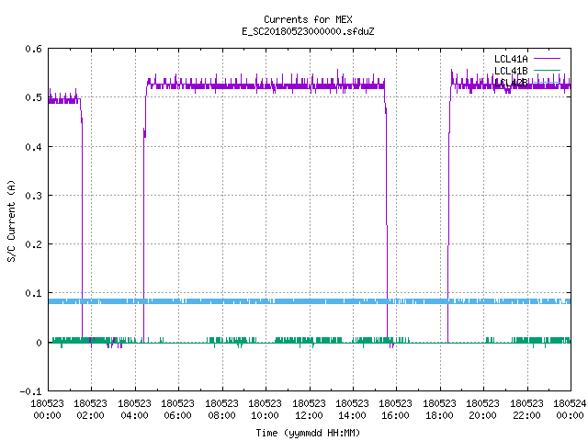Screen dimensions: 588x441
Task: Click the y-axis tick value 0.4
Action: tap(33, 147)
